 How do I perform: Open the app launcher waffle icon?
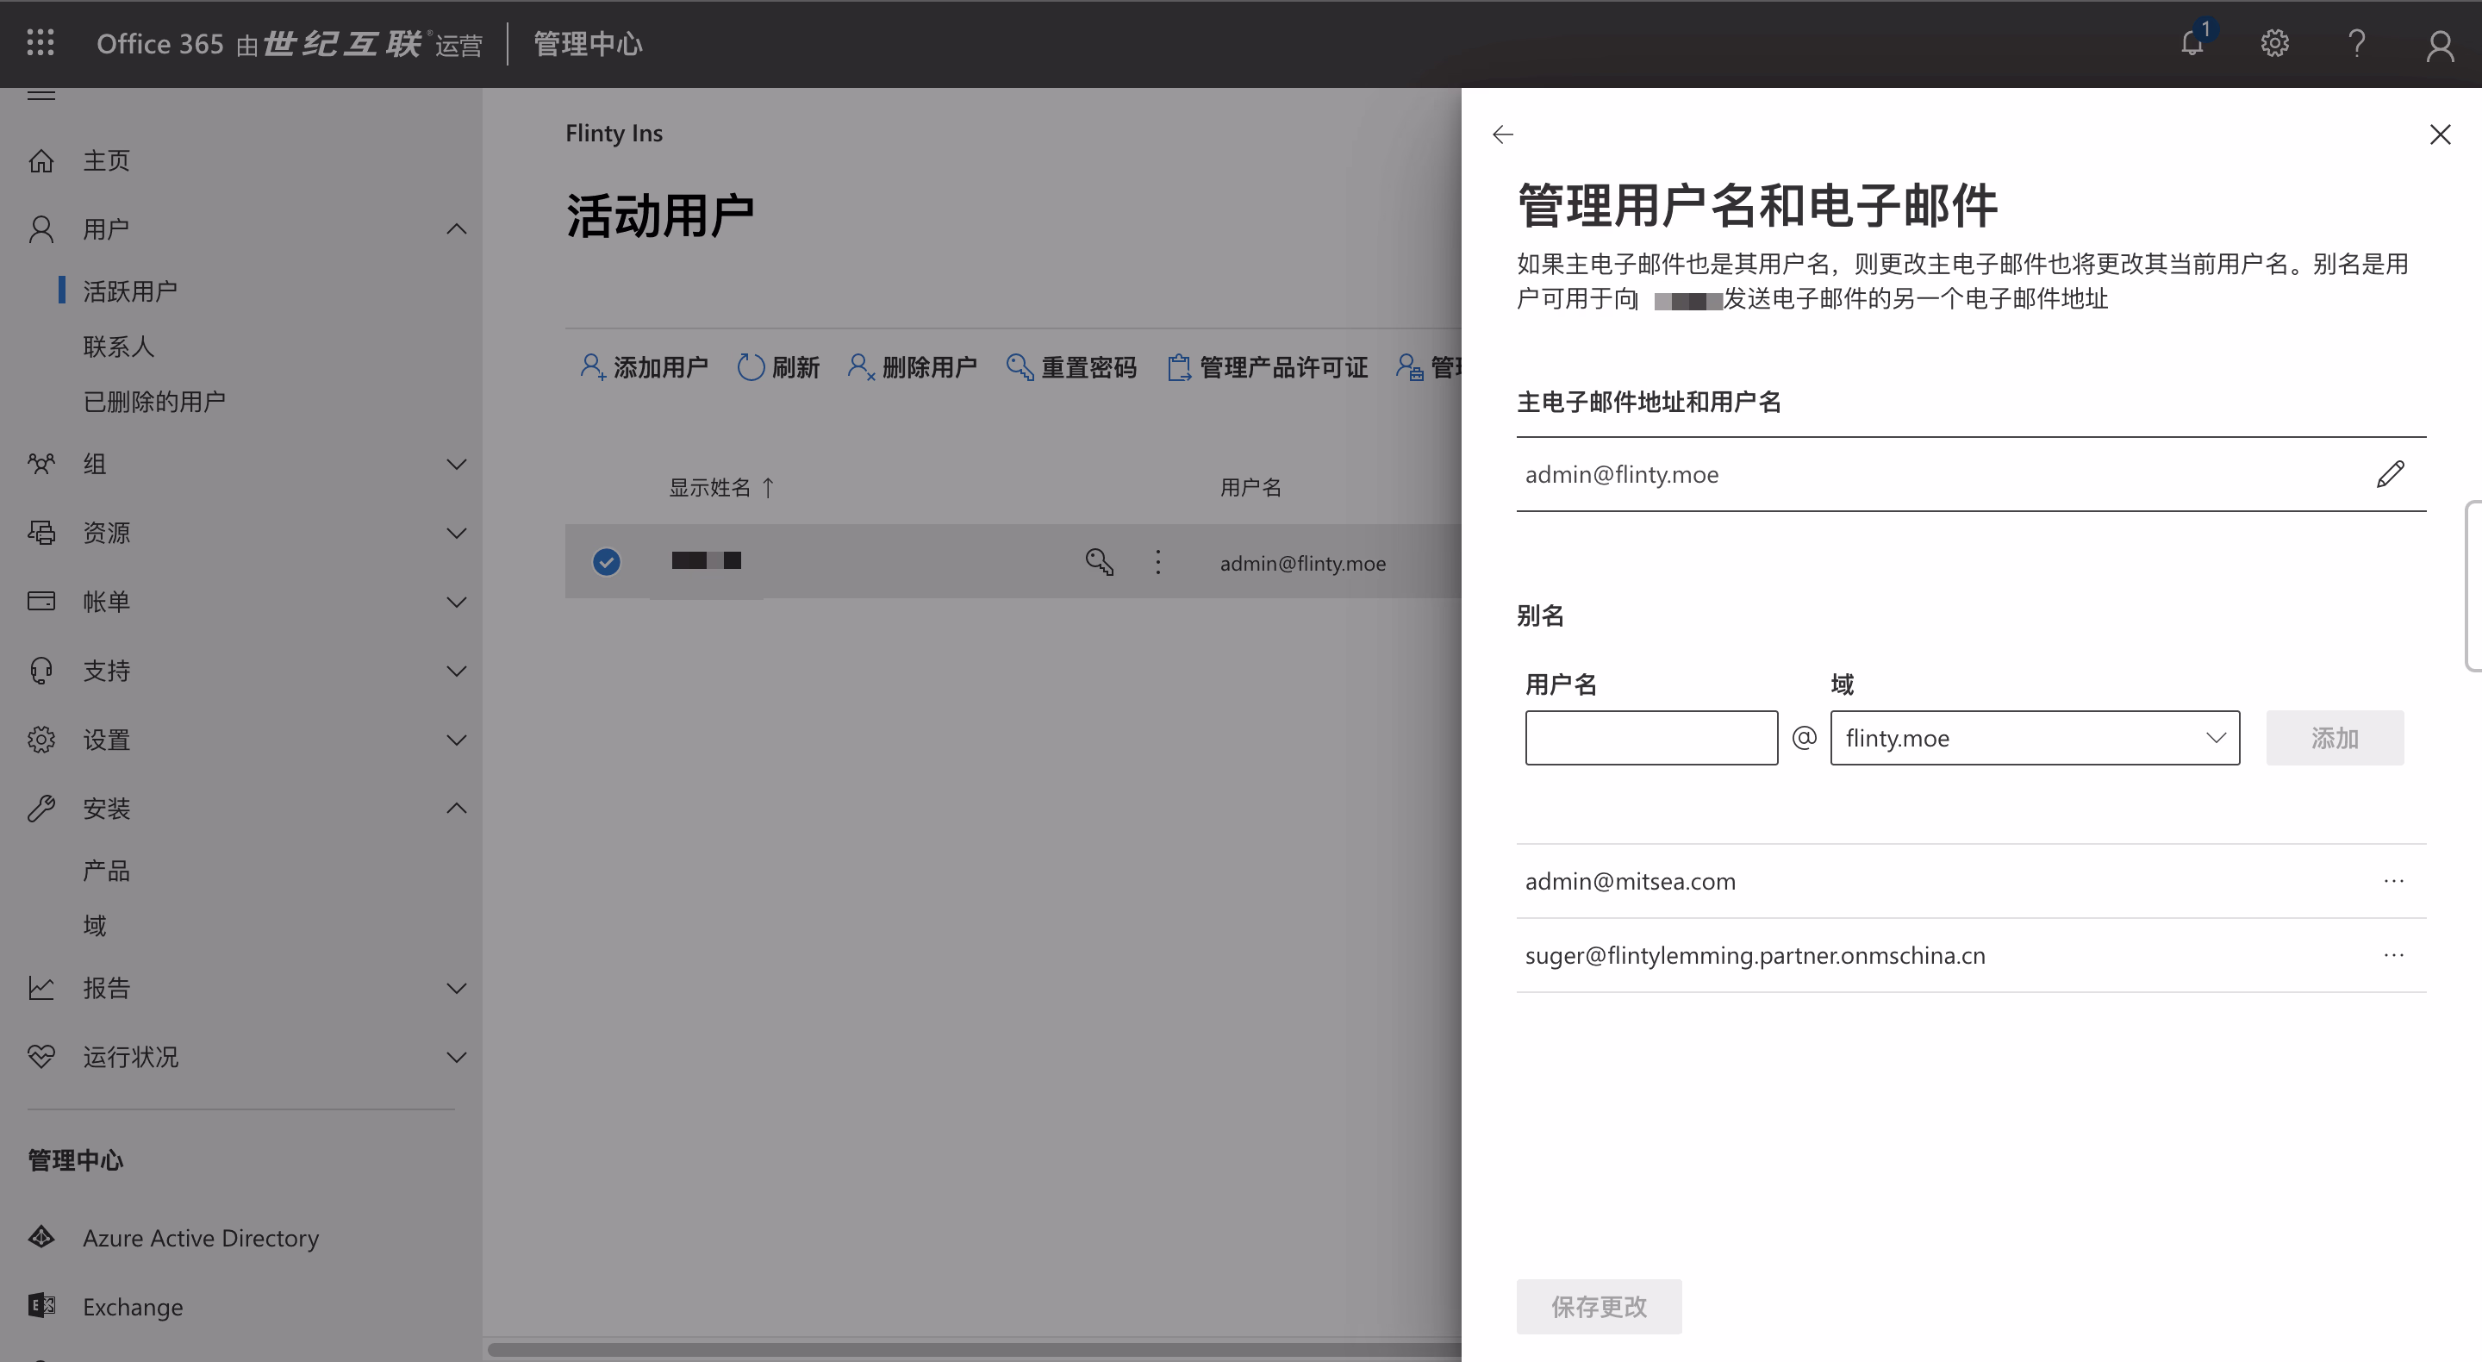click(x=40, y=42)
